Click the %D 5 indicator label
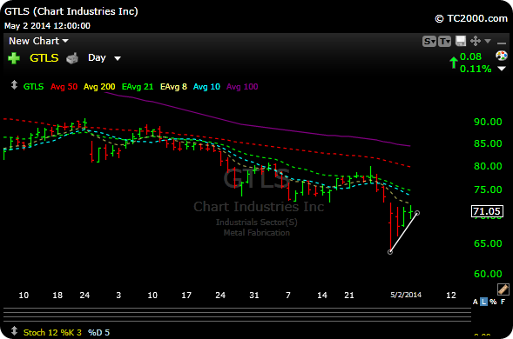 (98, 332)
